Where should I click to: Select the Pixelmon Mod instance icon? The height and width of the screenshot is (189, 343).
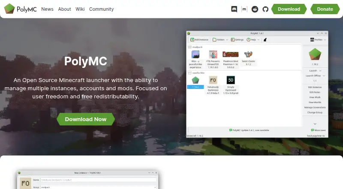(231, 55)
